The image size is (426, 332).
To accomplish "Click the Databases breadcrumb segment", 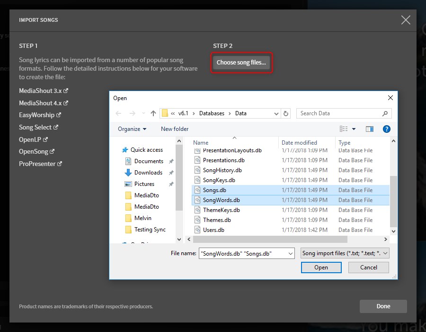I will pyautogui.click(x=212, y=113).
